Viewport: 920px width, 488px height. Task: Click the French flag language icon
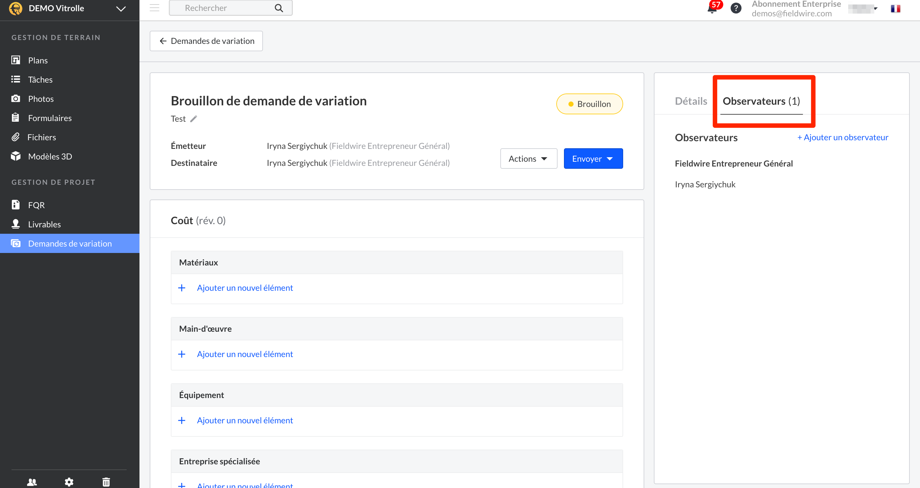(x=895, y=8)
